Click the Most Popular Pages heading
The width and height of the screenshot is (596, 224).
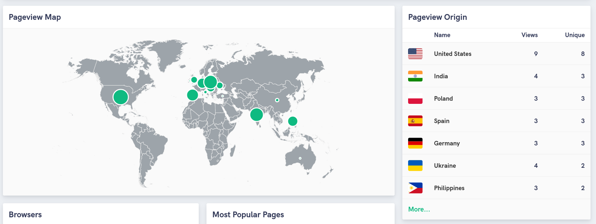(x=248, y=215)
